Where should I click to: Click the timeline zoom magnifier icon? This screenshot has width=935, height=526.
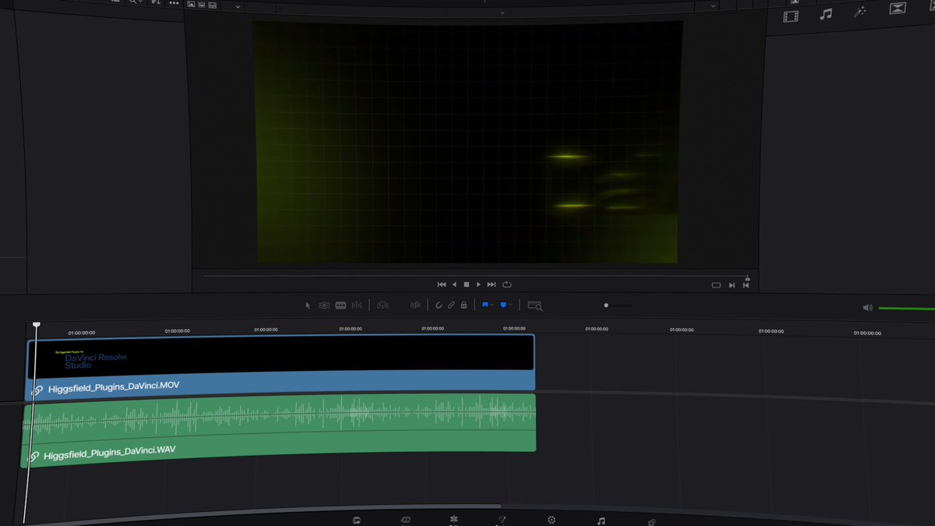tap(535, 306)
